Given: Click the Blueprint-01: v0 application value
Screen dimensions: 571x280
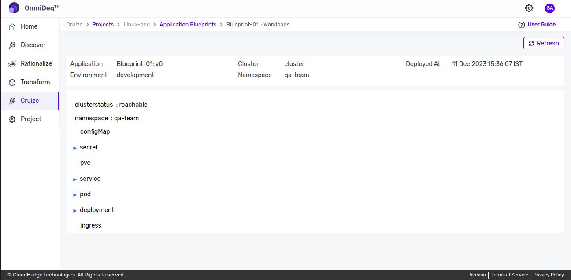Looking at the screenshot, I should [140, 64].
